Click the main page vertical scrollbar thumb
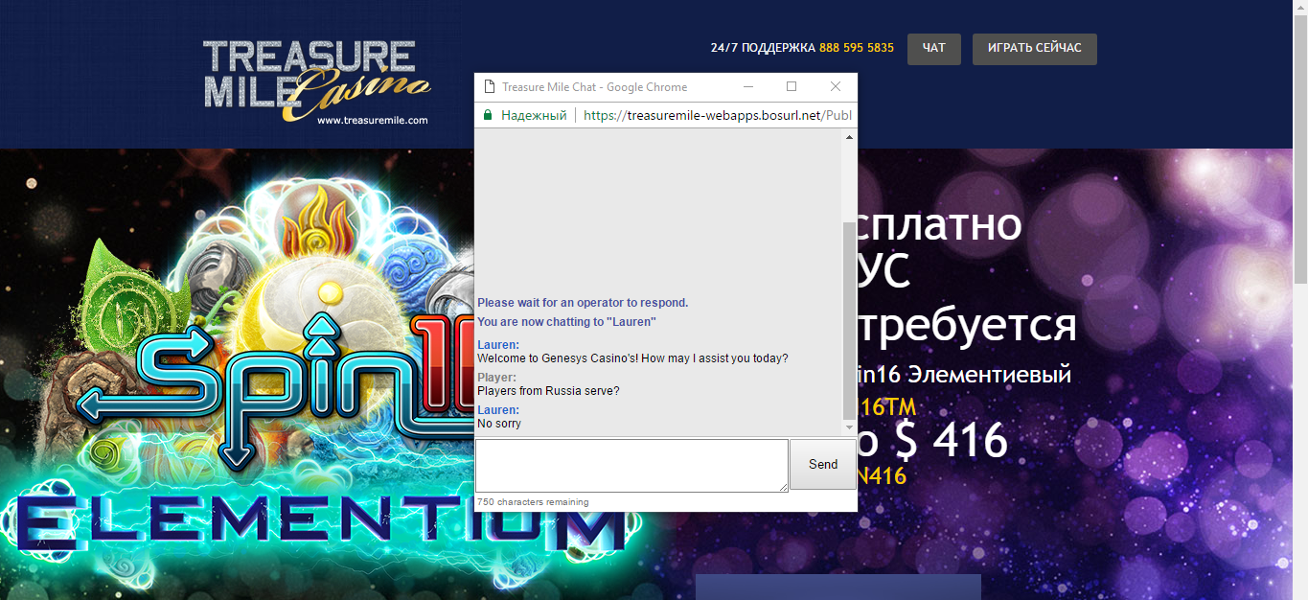This screenshot has height=600, width=1308. point(1300,149)
